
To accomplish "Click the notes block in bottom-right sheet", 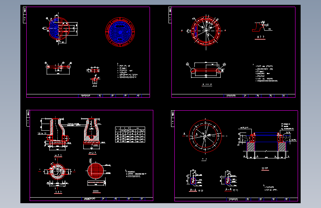I will point(270,188).
